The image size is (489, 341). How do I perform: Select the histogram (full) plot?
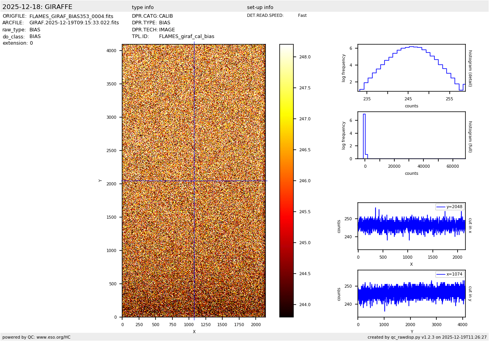coord(411,135)
